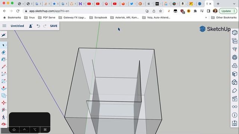
Task: Switch to the Amazon tab
Action: point(183,4)
